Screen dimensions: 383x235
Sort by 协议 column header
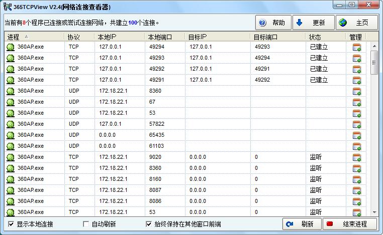79,37
